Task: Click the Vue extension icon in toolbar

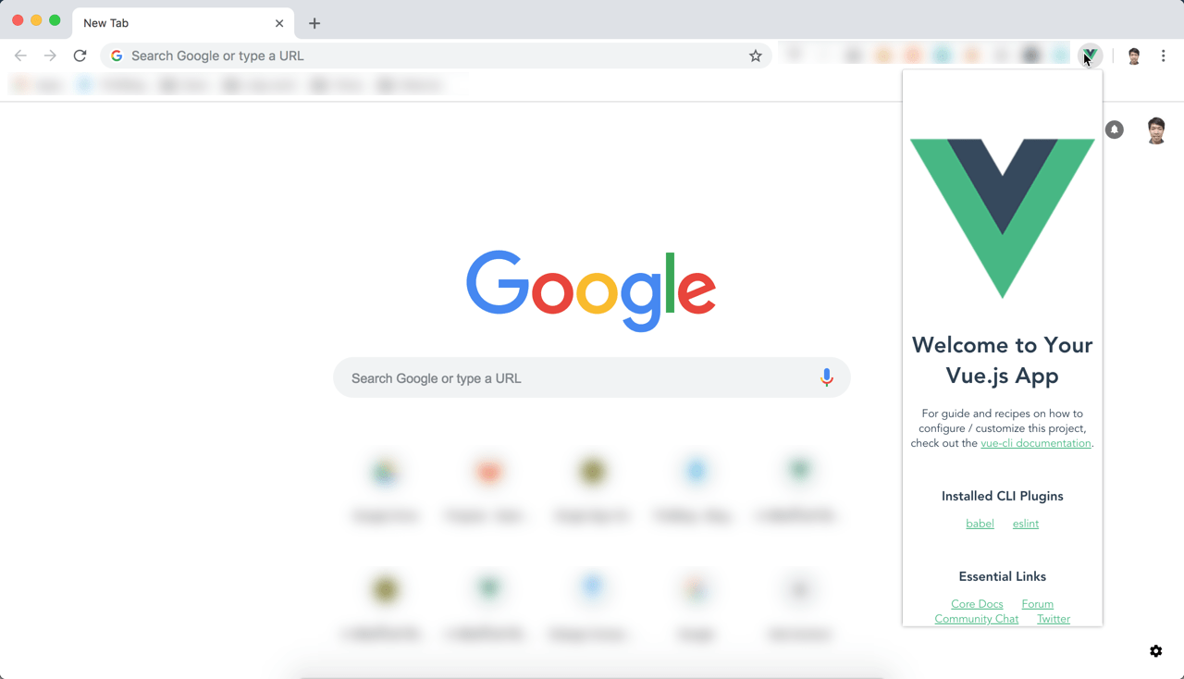Action: pos(1091,56)
